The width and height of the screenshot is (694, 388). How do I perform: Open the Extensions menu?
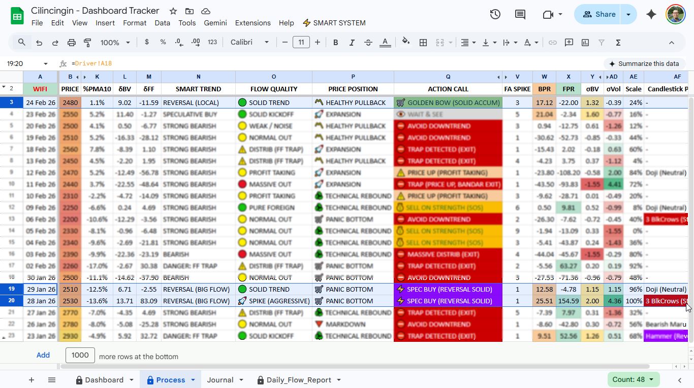click(253, 23)
